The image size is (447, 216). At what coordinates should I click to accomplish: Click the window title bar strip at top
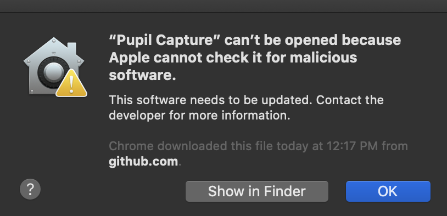click(x=223, y=6)
